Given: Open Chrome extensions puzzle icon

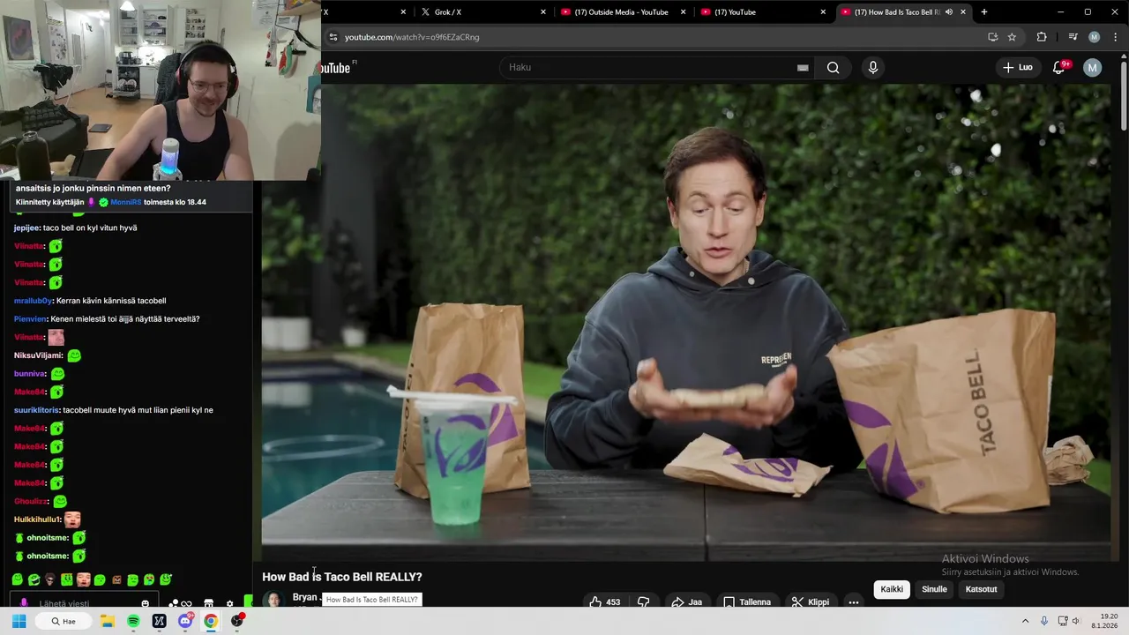Looking at the screenshot, I should click(x=1042, y=37).
